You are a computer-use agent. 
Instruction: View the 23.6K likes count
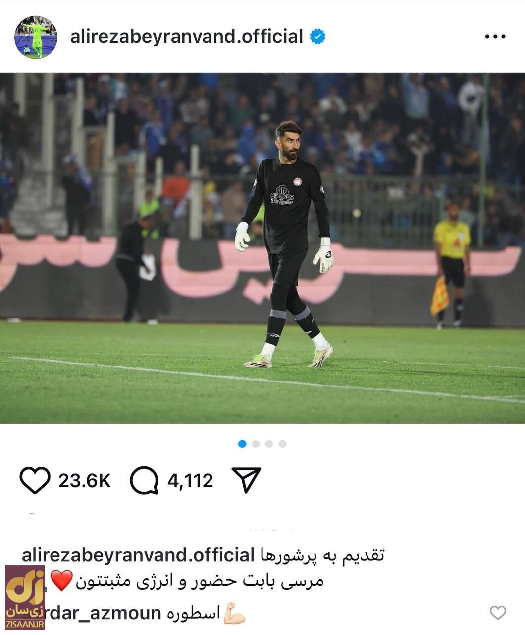[85, 481]
